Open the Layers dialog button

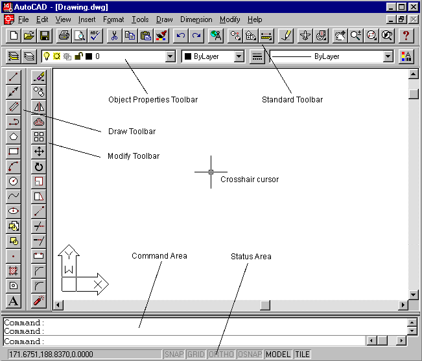point(29,56)
